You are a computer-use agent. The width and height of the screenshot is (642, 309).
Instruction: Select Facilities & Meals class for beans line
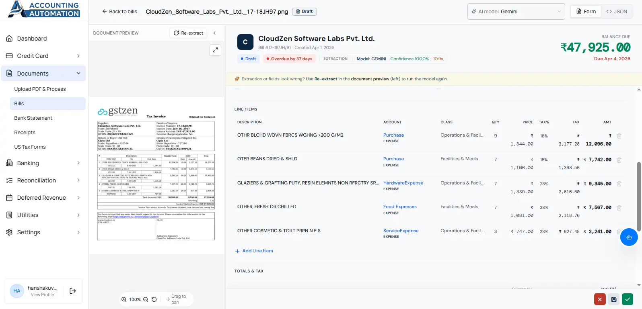pos(459,159)
